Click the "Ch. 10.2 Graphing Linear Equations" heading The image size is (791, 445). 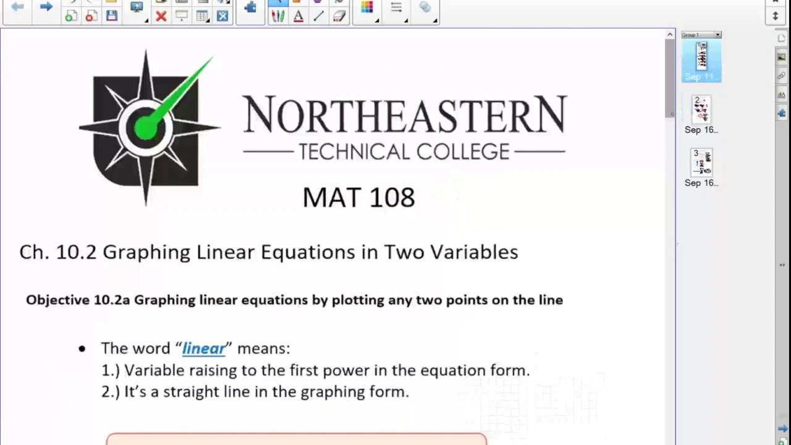[269, 252]
